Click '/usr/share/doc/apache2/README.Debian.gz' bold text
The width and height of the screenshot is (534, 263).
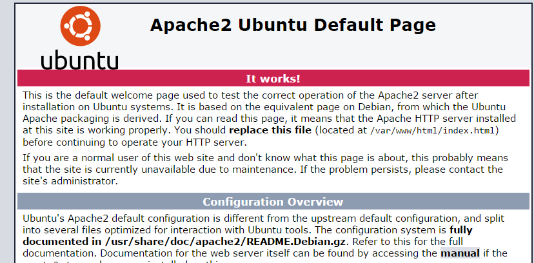[226, 242]
